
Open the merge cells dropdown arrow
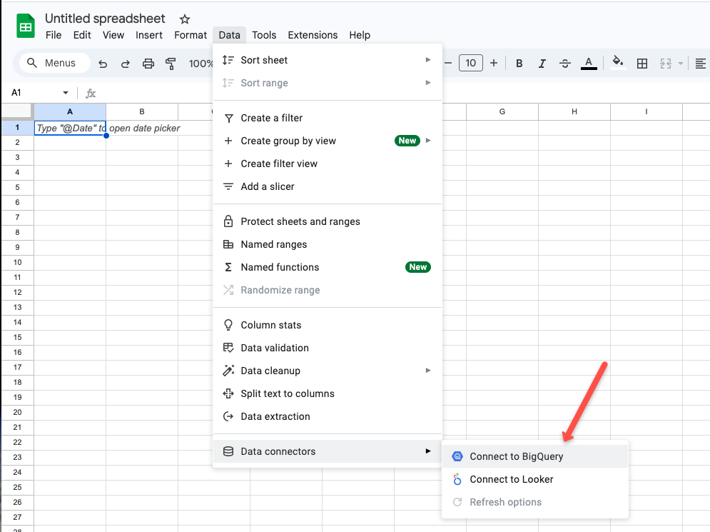tap(681, 64)
